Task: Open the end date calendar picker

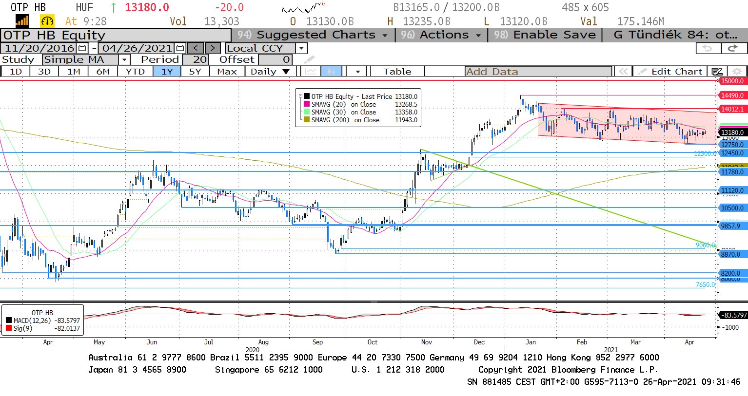Action: 180,48
